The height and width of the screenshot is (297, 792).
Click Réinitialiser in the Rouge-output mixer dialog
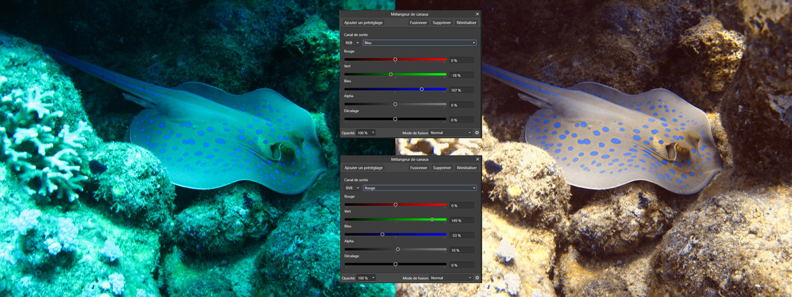pos(467,168)
